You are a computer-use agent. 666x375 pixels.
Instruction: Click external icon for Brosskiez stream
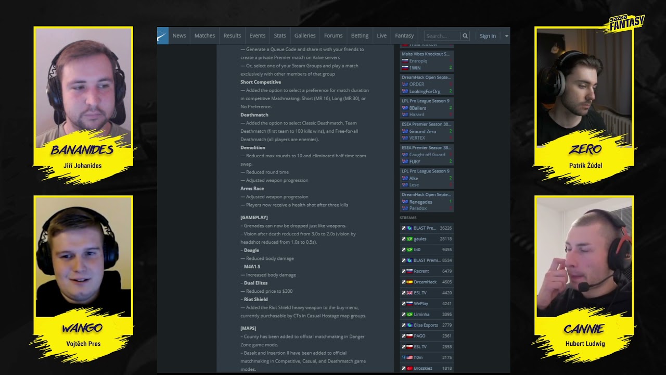click(x=403, y=368)
